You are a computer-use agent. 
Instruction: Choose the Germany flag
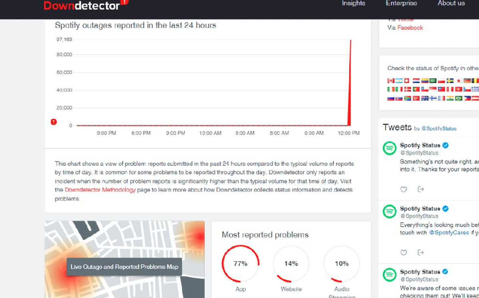pyautogui.click(x=468, y=81)
